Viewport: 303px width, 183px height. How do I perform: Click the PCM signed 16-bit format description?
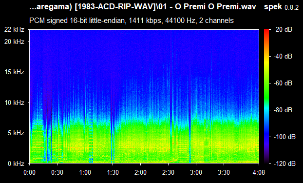click(x=132, y=20)
